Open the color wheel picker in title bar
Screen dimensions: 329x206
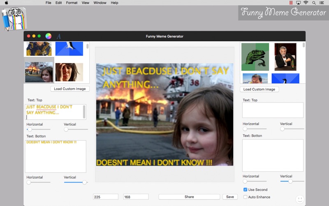48,36
